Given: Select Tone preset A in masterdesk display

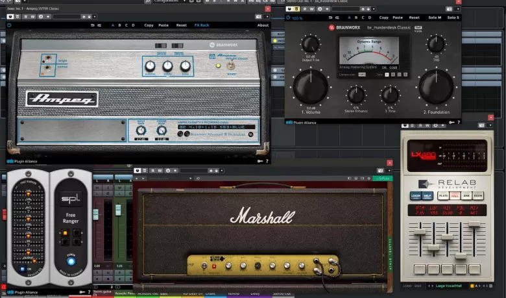Looking at the screenshot, I should click(387, 75).
